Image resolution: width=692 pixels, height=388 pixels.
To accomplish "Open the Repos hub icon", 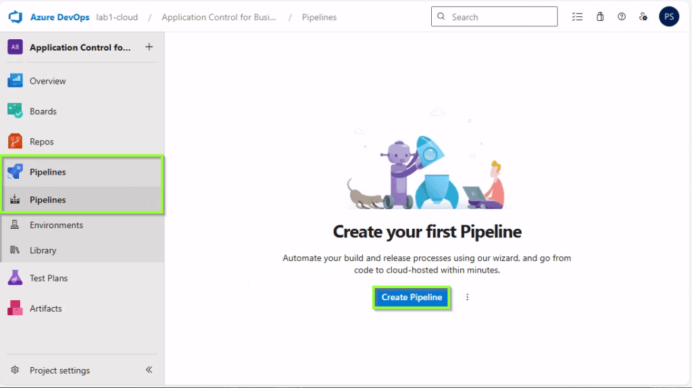I will click(x=15, y=142).
